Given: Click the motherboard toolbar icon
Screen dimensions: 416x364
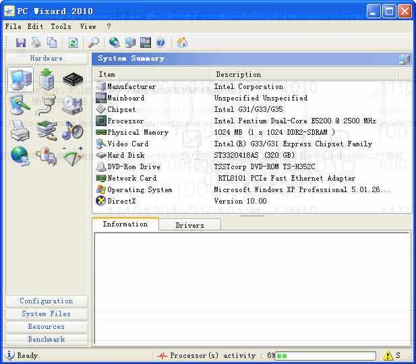Looking at the screenshot, I should [x=146, y=42].
